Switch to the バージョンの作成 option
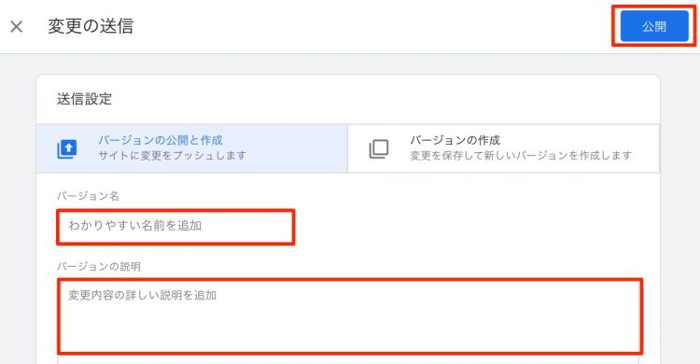The height and width of the screenshot is (364, 700). tap(503, 148)
